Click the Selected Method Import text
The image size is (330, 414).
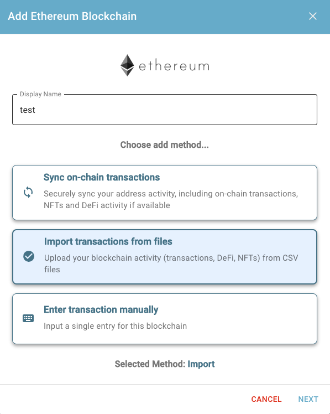tap(165, 364)
